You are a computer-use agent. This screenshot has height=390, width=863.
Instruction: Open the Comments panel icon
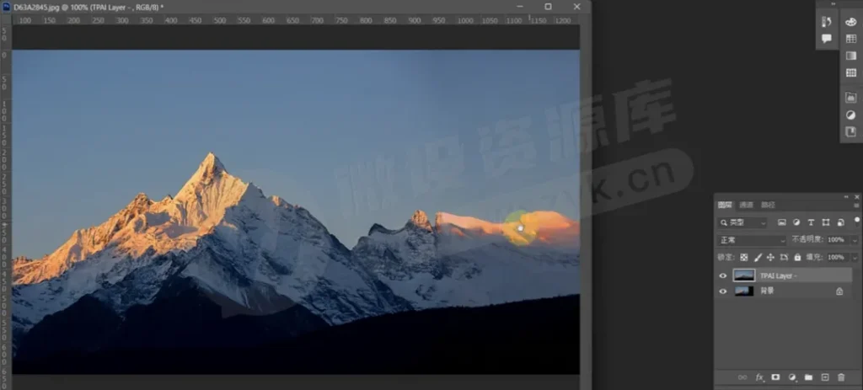coord(826,39)
